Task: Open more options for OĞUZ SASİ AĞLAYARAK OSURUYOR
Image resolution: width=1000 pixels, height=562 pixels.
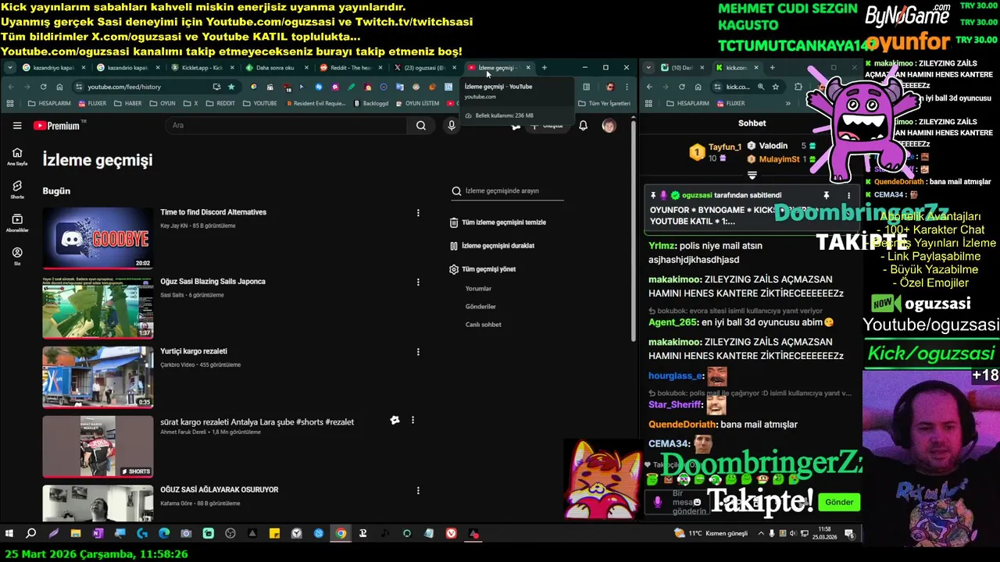Action: click(418, 490)
